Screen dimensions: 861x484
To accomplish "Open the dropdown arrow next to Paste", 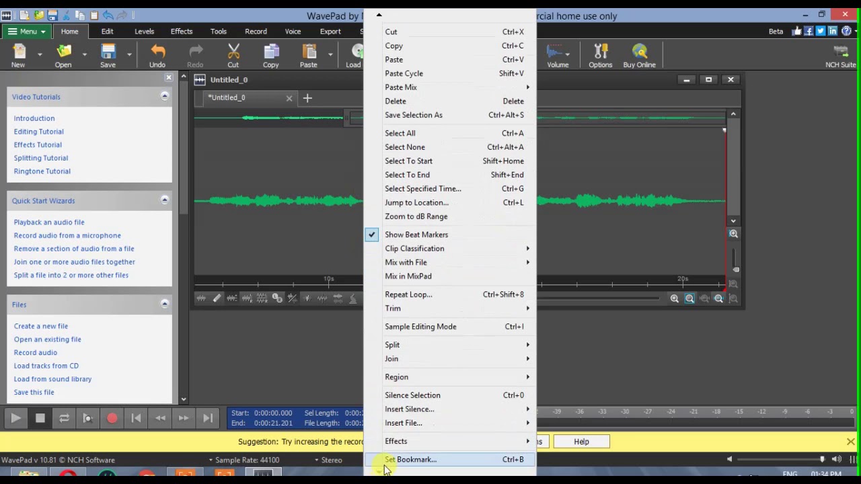I will (330, 54).
